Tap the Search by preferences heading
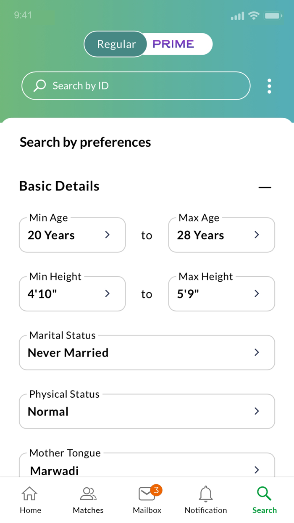 tap(85, 142)
